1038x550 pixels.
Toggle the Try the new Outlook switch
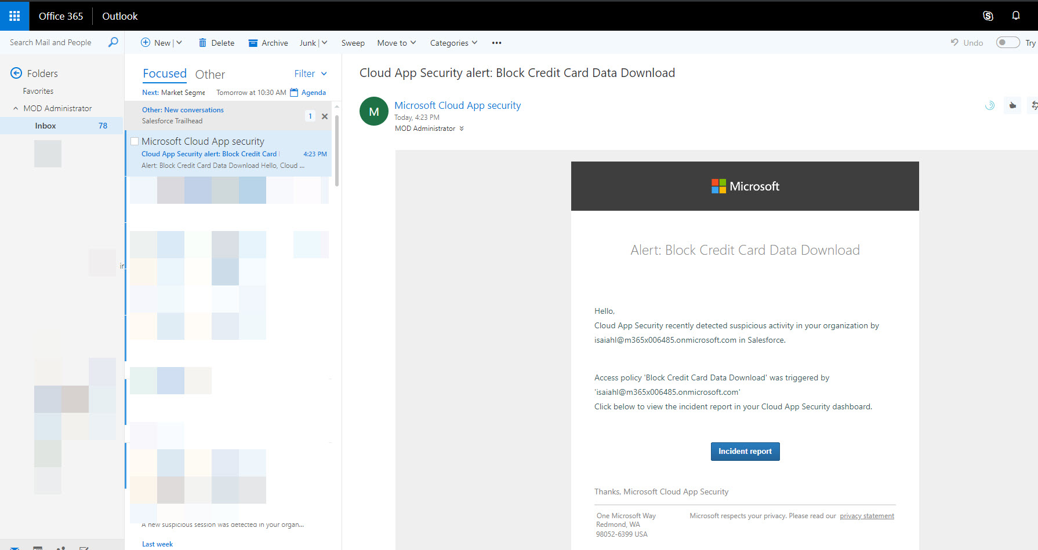coord(1008,42)
